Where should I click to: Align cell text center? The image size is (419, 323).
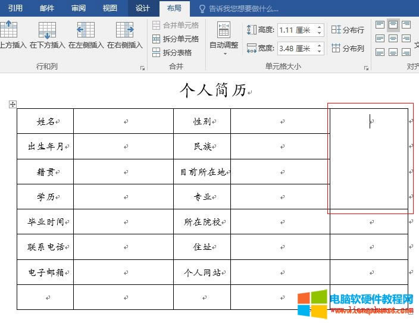(x=393, y=38)
